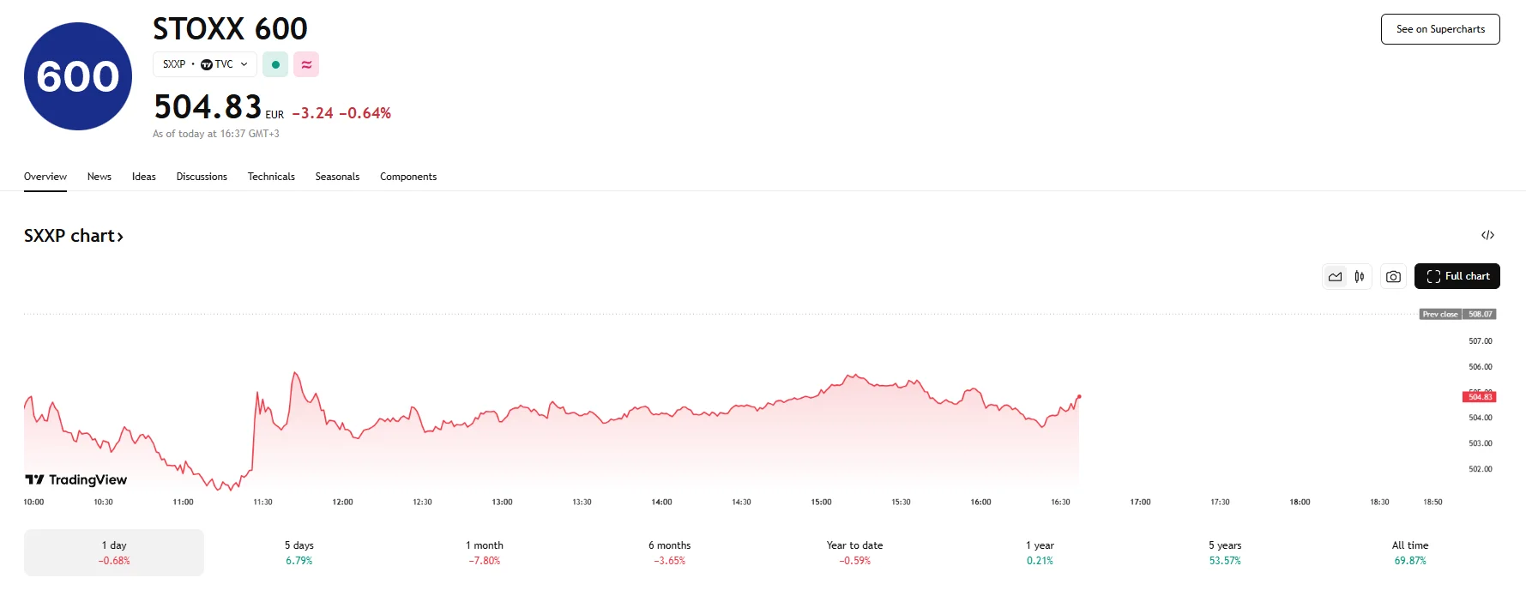Viewport: 1526px width, 596px height.
Task: Open the Technicals tab
Action: pos(271,177)
